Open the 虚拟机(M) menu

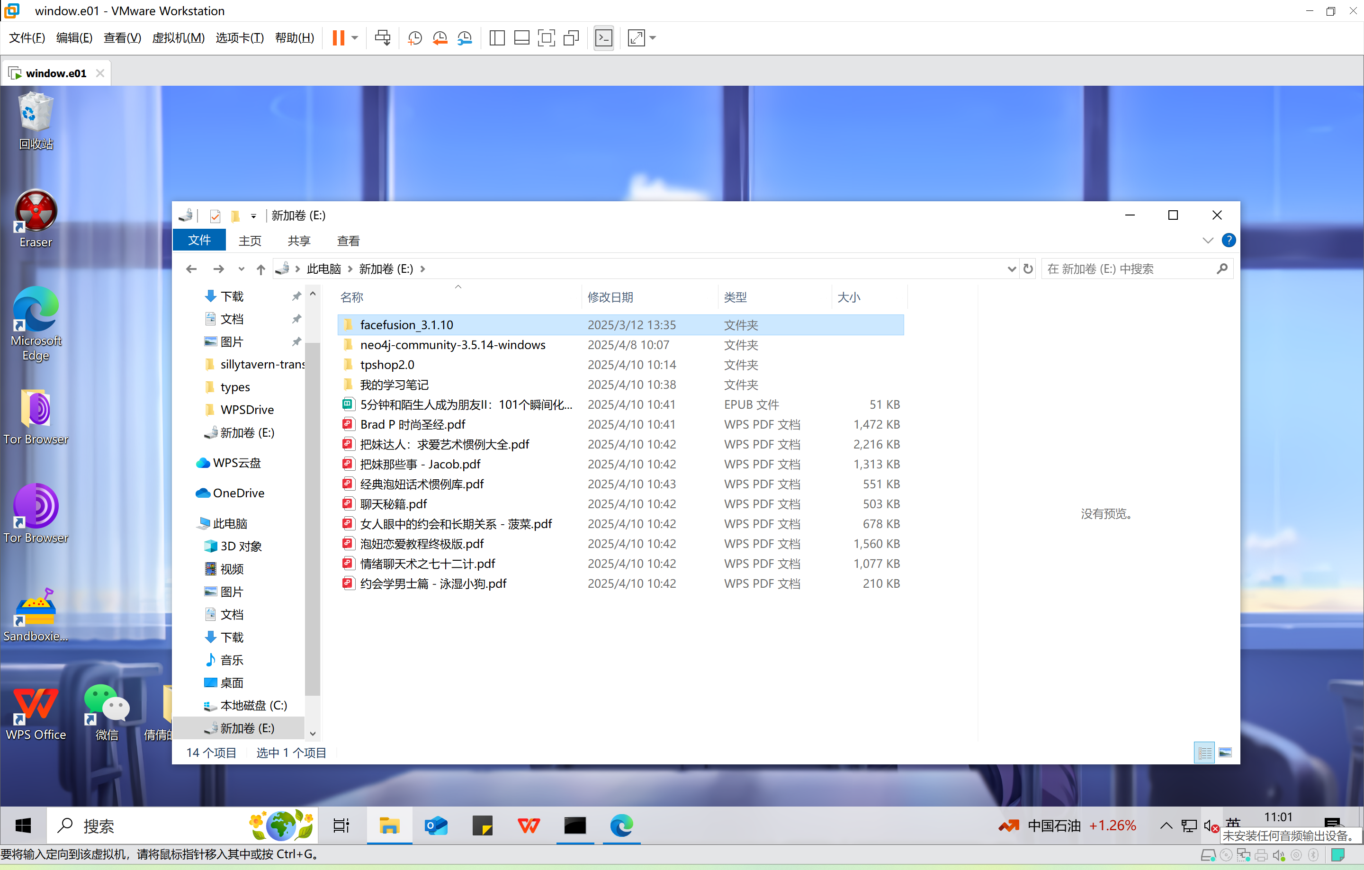178,38
